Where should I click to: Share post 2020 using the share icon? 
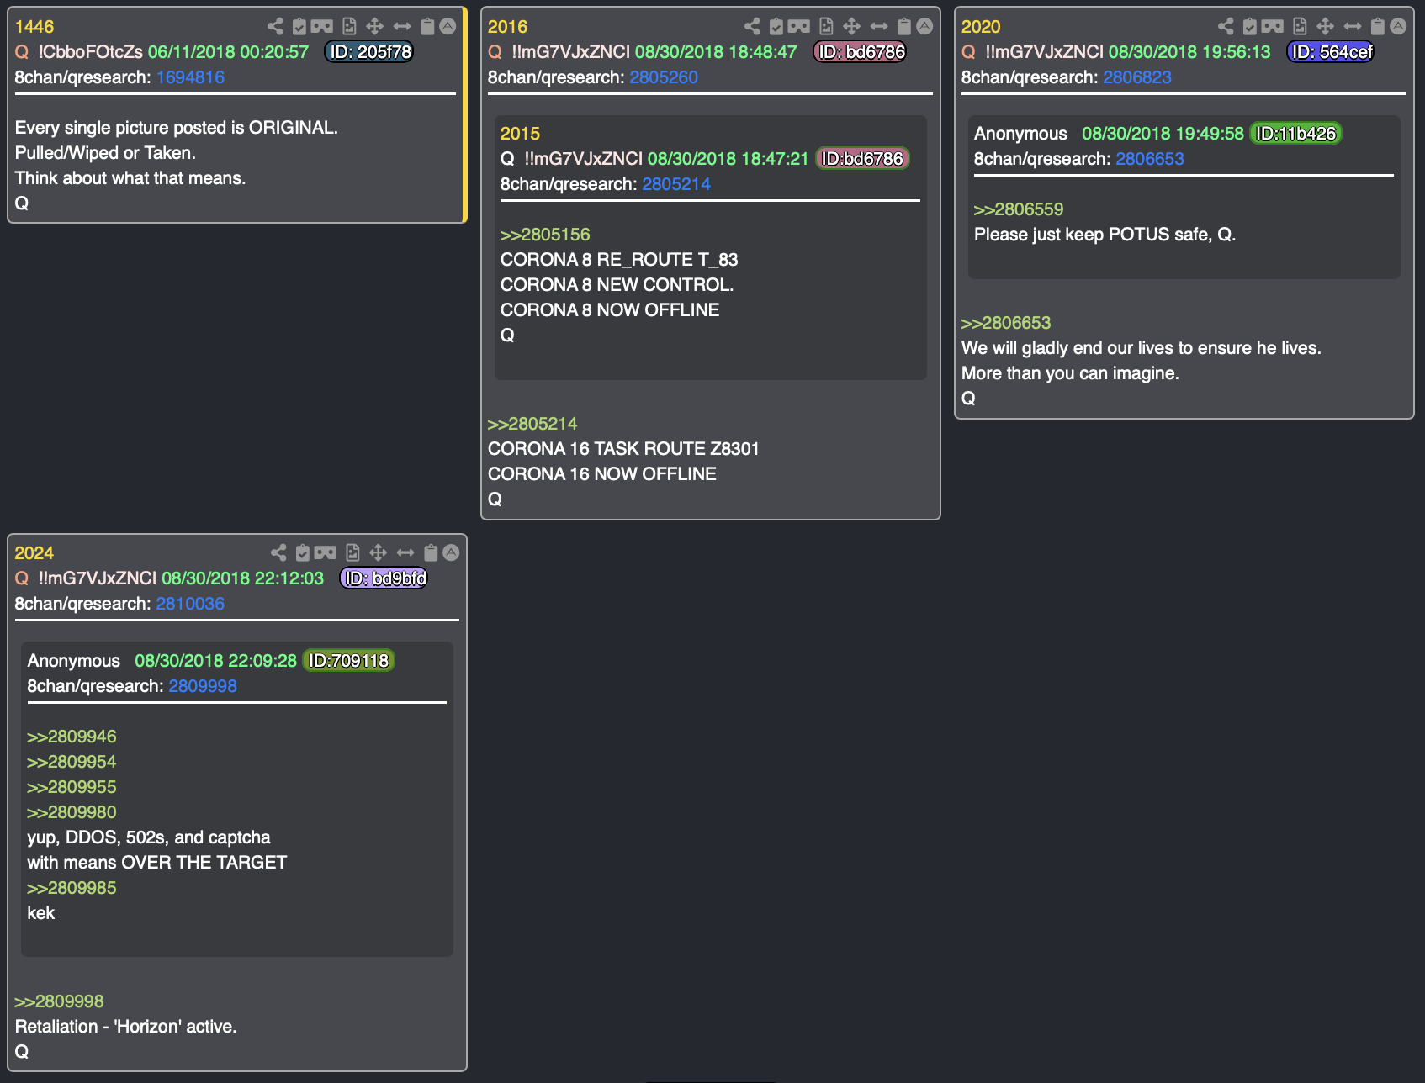click(1226, 26)
